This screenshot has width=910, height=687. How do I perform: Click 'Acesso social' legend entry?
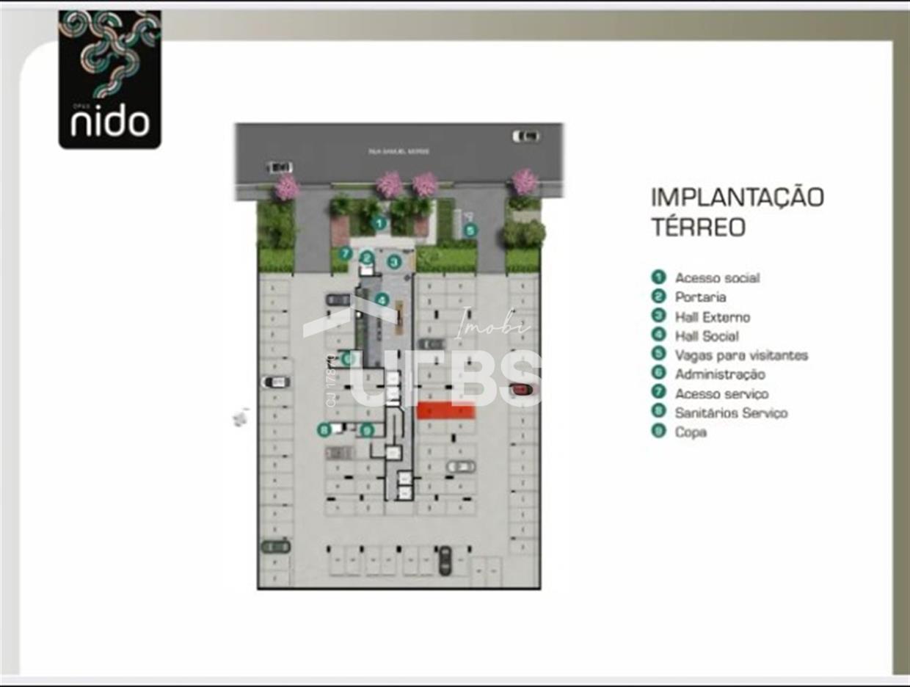point(717,278)
